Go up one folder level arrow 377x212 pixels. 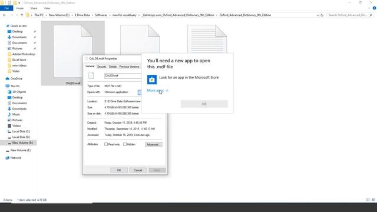click(22, 15)
